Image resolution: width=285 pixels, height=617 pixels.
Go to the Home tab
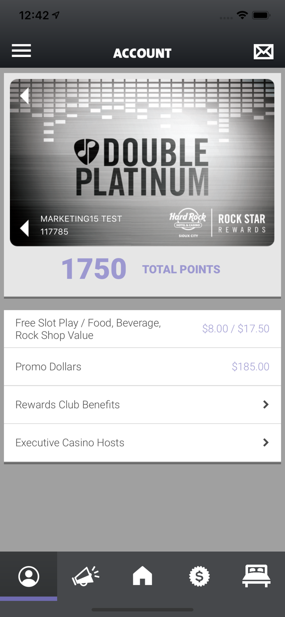pyautogui.click(x=142, y=576)
